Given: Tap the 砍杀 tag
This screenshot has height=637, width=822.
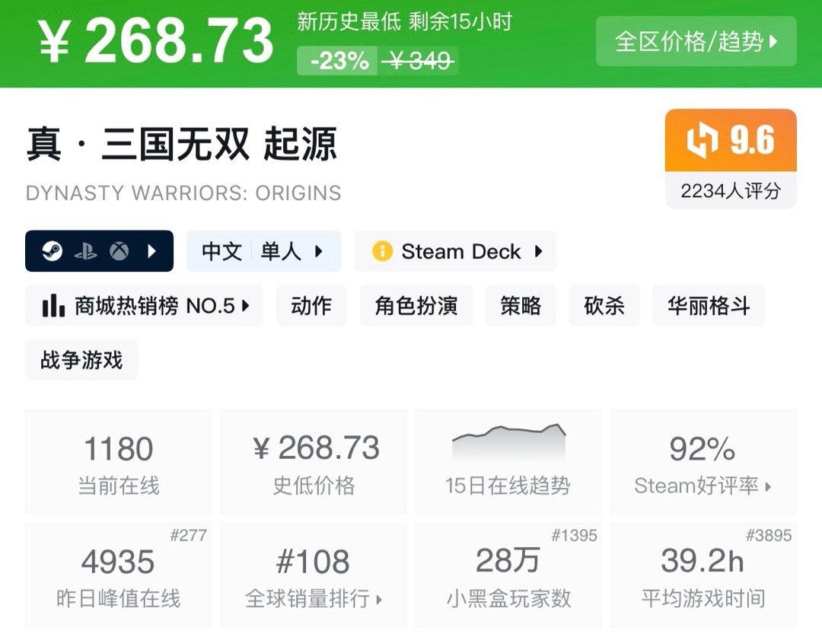Looking at the screenshot, I should point(604,306).
